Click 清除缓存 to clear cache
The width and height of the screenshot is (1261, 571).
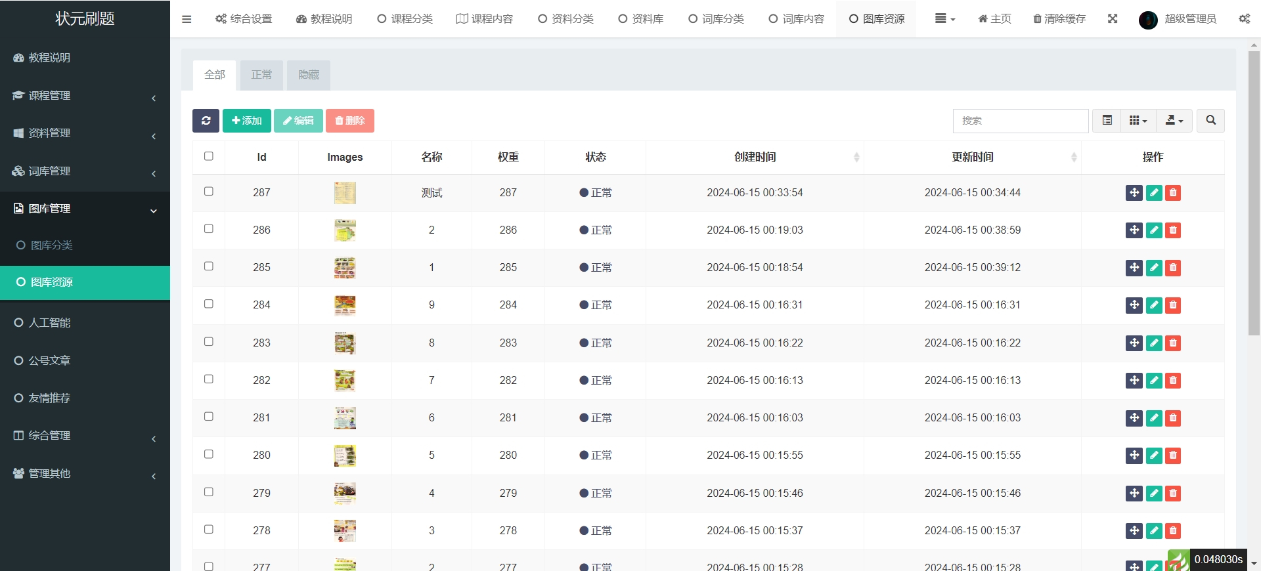click(x=1059, y=19)
